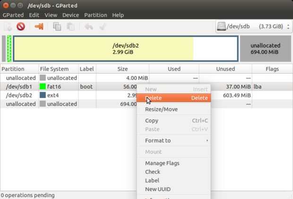Click the orange Resize/Move toolbar icon
Image resolution: width=293 pixels, height=199 pixels.
click(x=39, y=26)
